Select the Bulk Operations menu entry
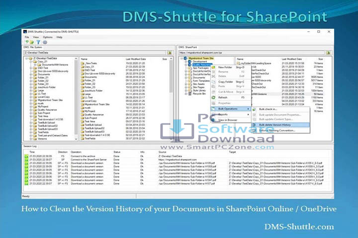The height and width of the screenshot is (238, 358). click(231, 109)
